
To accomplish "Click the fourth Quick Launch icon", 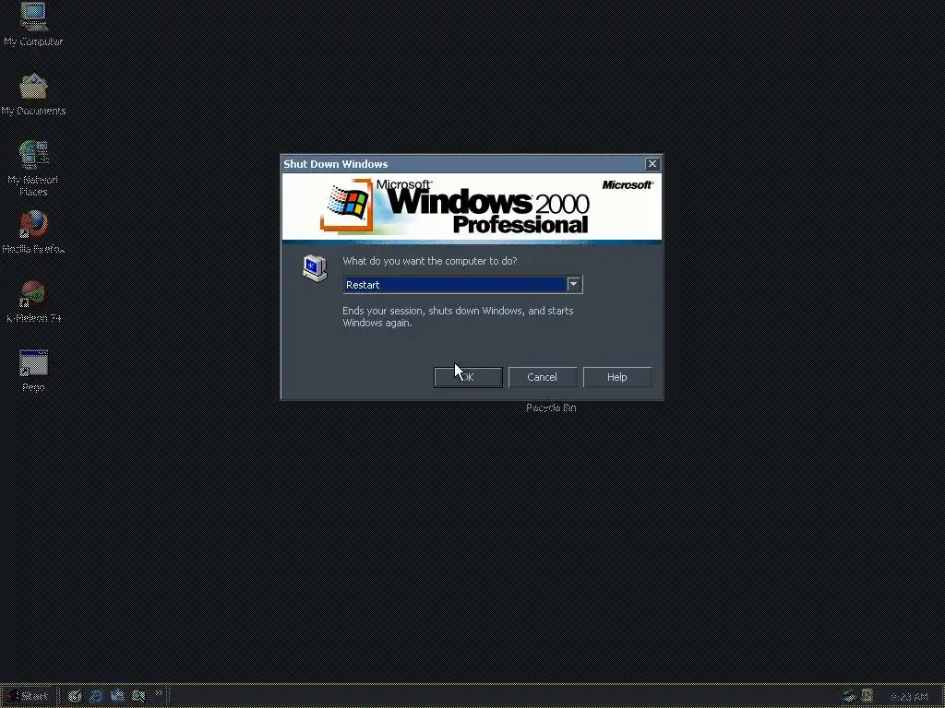I will (138, 696).
